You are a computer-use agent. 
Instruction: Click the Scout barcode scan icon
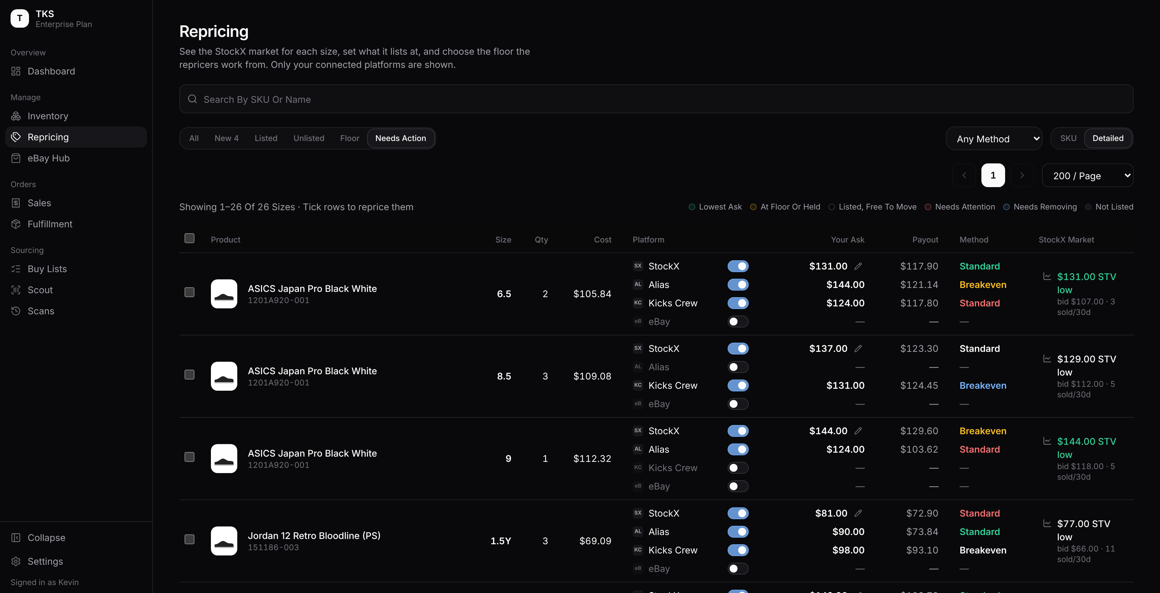coord(16,290)
